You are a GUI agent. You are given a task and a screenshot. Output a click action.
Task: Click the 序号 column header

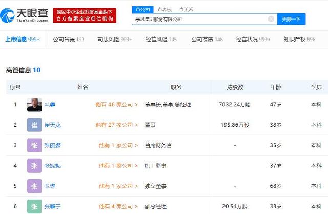click(x=15, y=87)
